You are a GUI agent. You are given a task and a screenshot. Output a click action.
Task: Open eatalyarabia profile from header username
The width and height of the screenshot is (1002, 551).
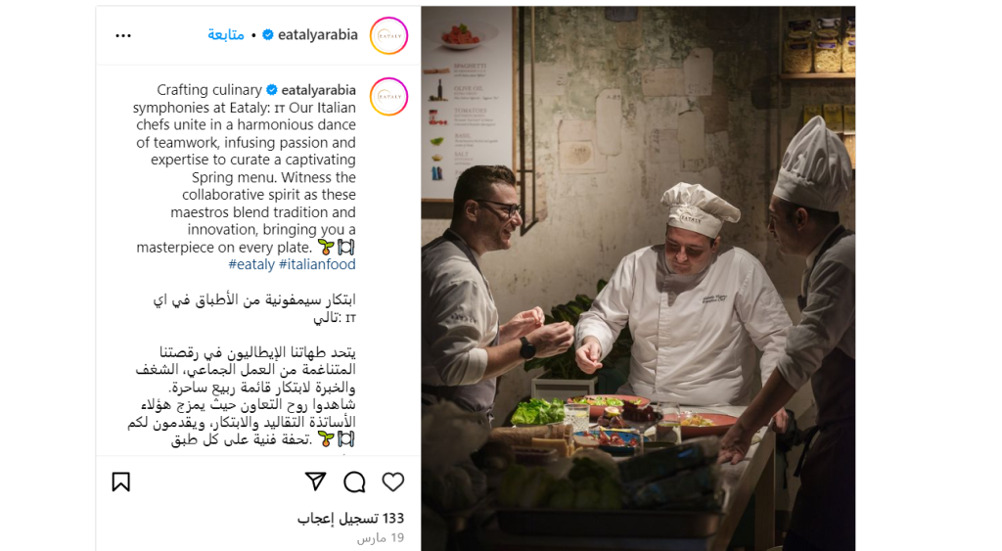point(318,35)
